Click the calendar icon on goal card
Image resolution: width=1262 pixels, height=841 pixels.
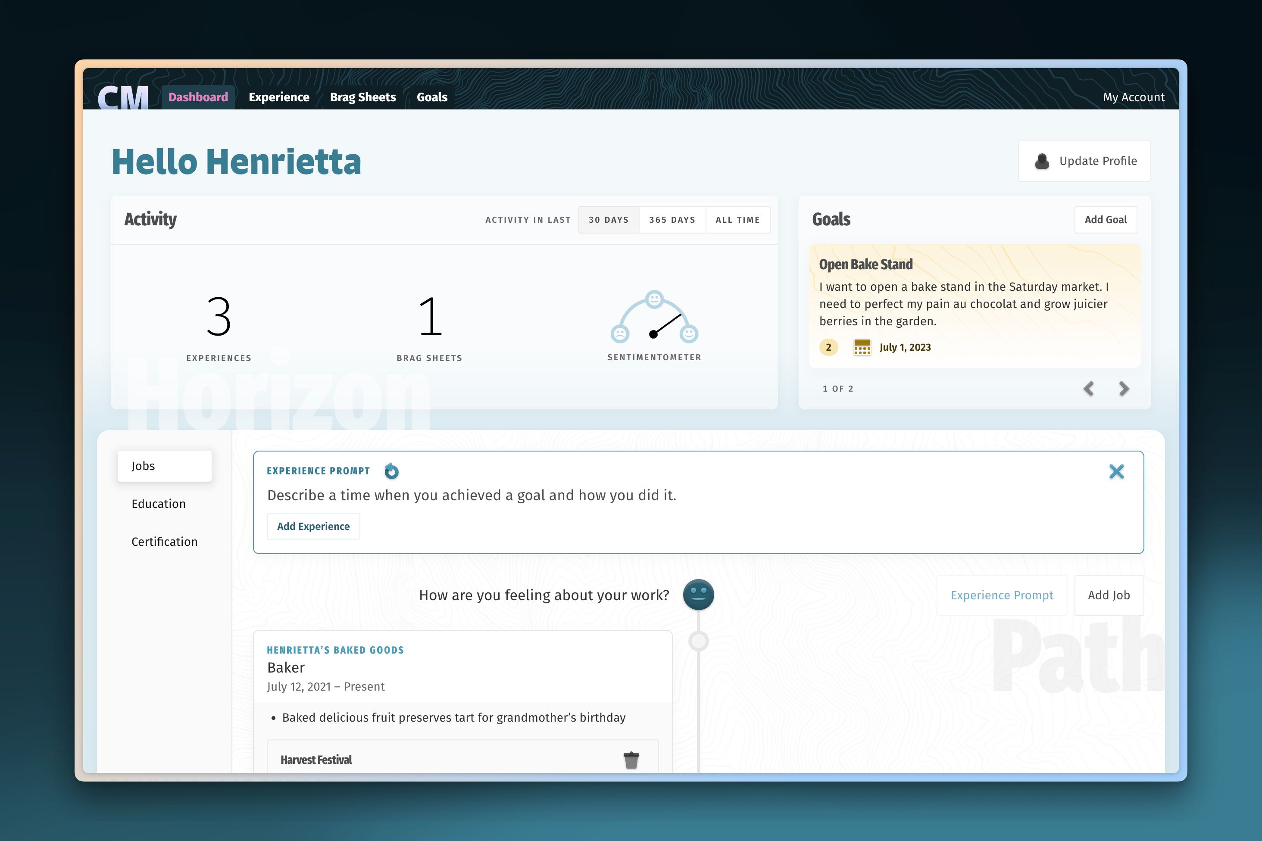click(862, 347)
